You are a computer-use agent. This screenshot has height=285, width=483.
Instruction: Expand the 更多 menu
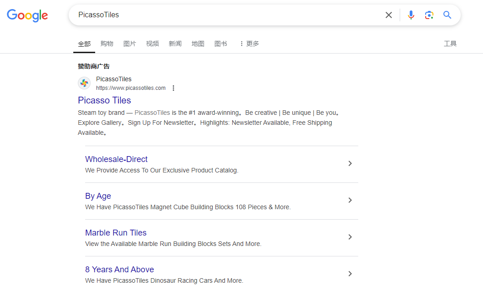coord(249,44)
